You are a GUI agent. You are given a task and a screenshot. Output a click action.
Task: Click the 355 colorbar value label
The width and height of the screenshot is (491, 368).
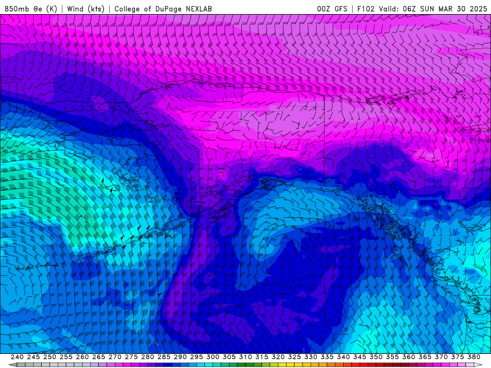click(392, 357)
